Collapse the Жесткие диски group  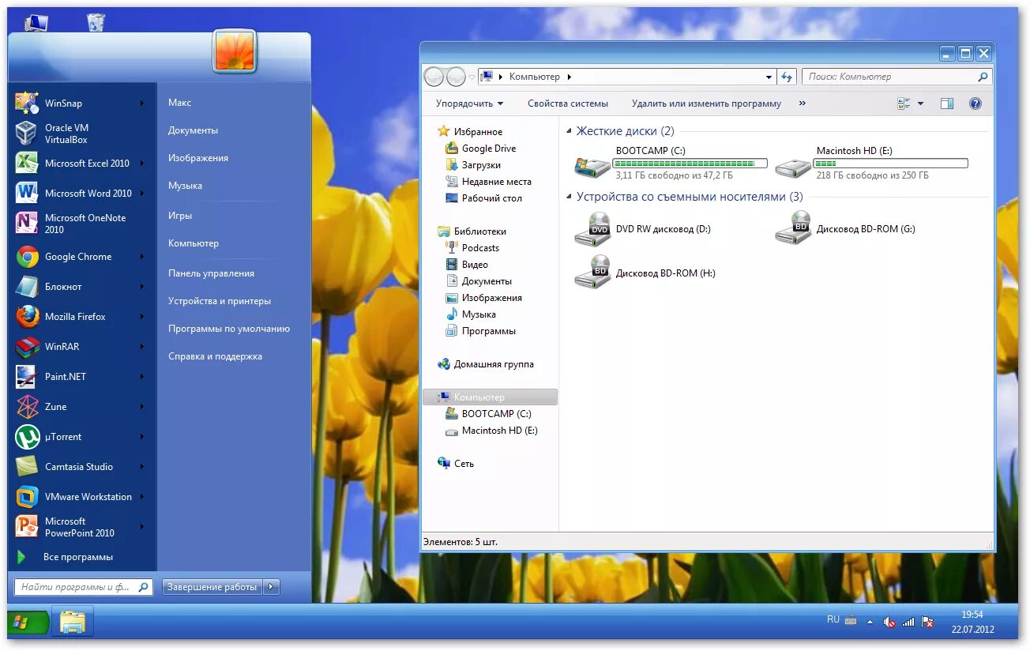(x=570, y=132)
